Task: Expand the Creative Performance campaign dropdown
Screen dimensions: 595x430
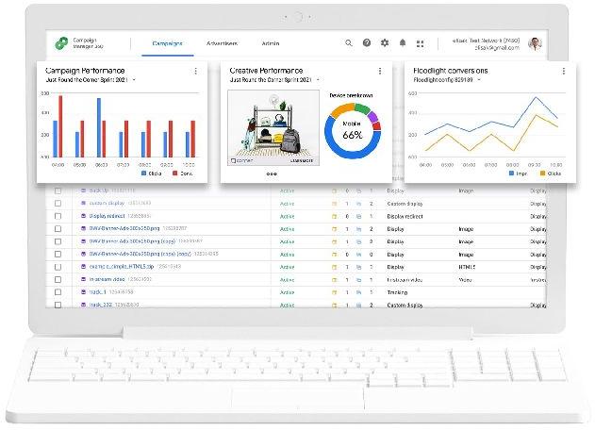Action: [320, 81]
